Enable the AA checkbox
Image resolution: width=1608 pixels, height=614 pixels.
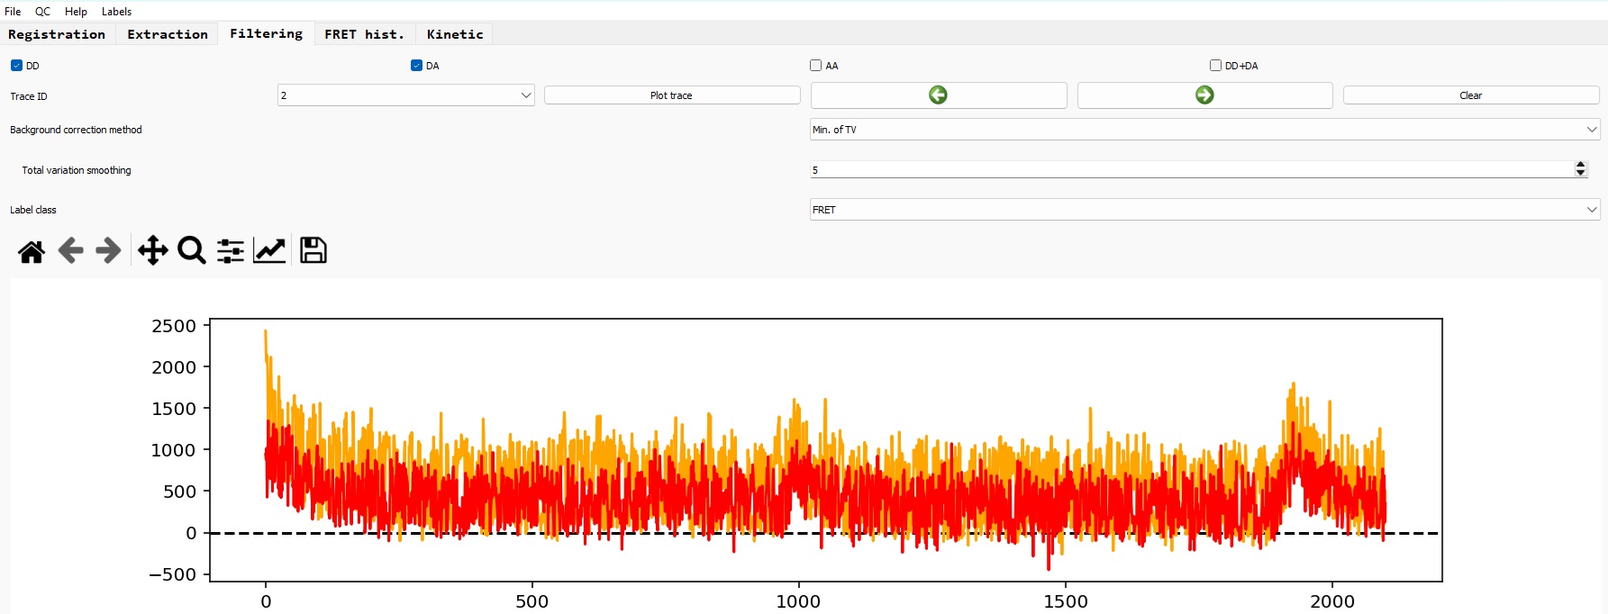[x=816, y=66]
